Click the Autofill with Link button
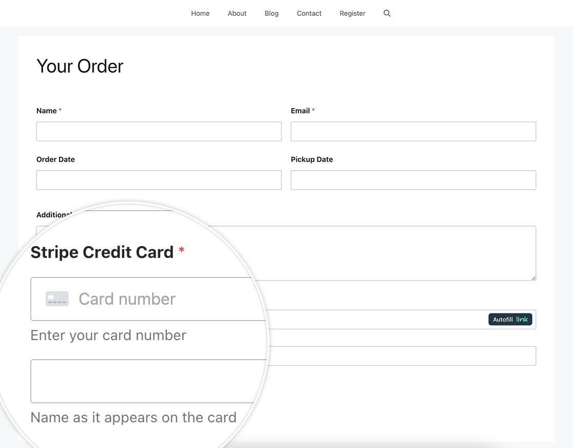Image resolution: width=573 pixels, height=448 pixels. coord(510,319)
